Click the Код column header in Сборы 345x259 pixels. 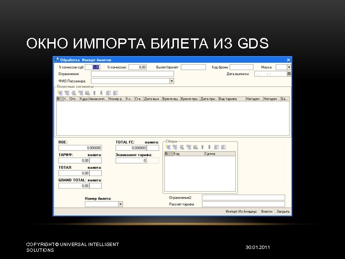(189, 154)
